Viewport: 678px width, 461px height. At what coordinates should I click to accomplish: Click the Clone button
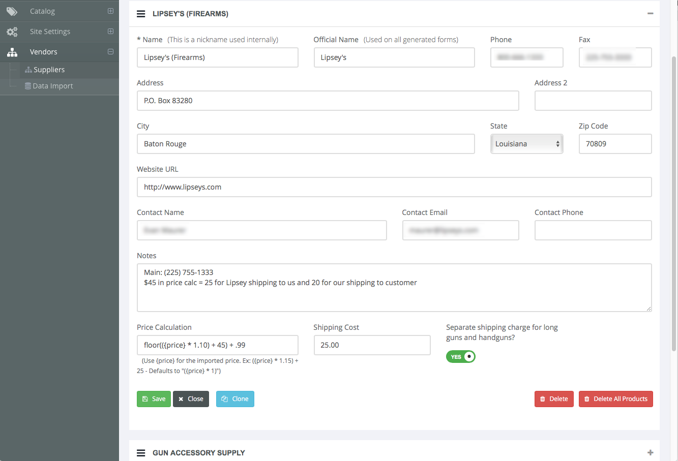tap(235, 399)
